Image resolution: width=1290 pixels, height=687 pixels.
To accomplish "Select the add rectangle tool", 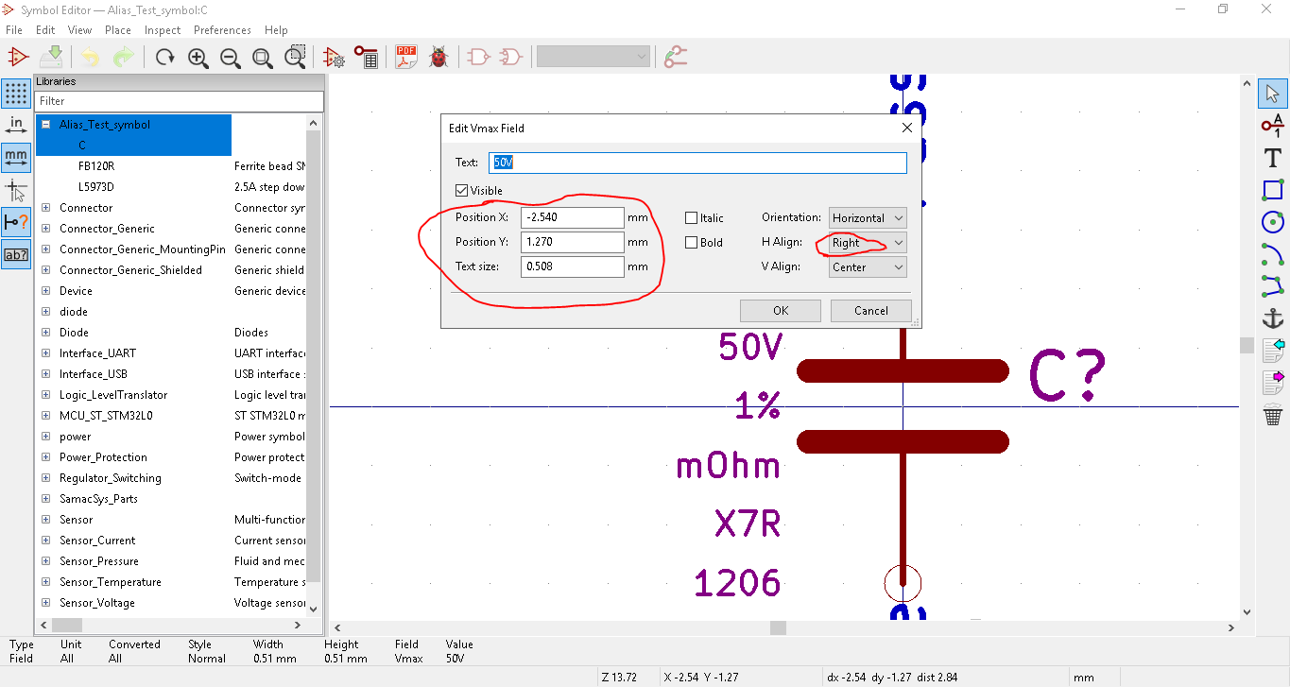I will click(x=1272, y=190).
